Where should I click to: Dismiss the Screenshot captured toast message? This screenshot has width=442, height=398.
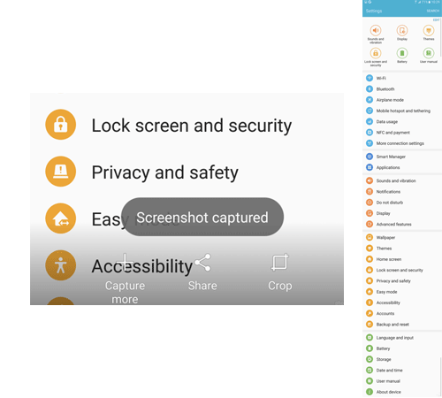coord(202,217)
